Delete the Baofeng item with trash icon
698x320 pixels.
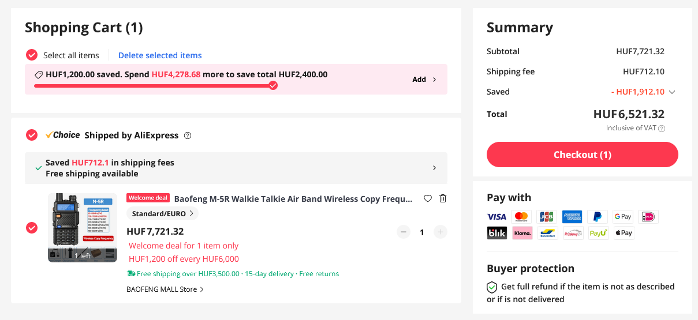click(443, 198)
